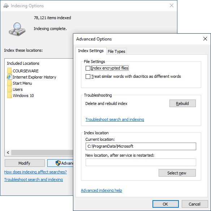The image size is (211, 211).
Task: Click the horizontal scrollbar track in locations list
Action: [x=42, y=152]
